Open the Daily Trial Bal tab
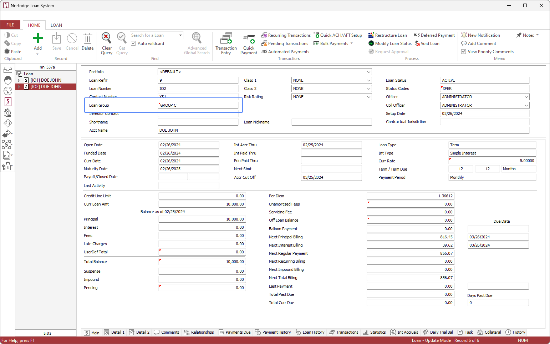The width and height of the screenshot is (550, 344). point(438,332)
